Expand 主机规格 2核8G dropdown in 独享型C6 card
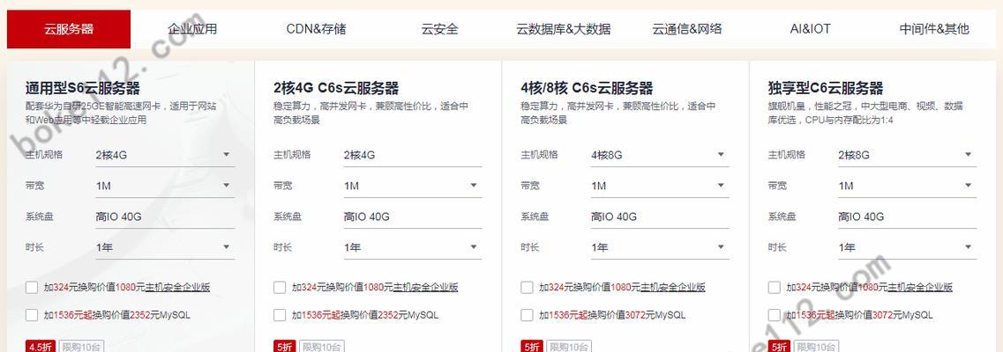Viewport: 1003px width, 352px height. (908, 155)
